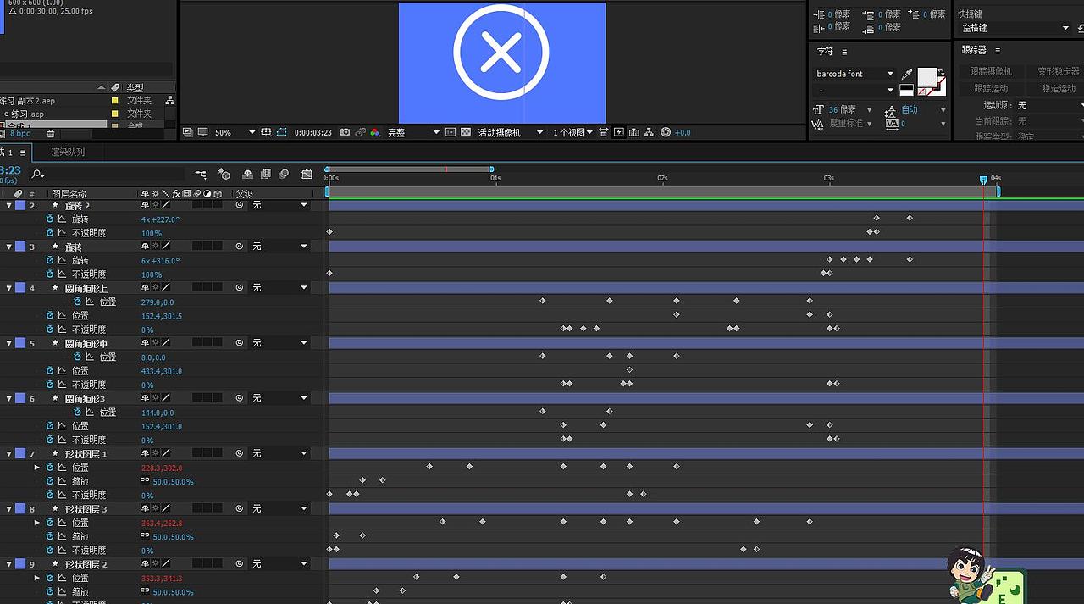
Task: Click the 8 bpc color depth button
Action: coord(19,134)
